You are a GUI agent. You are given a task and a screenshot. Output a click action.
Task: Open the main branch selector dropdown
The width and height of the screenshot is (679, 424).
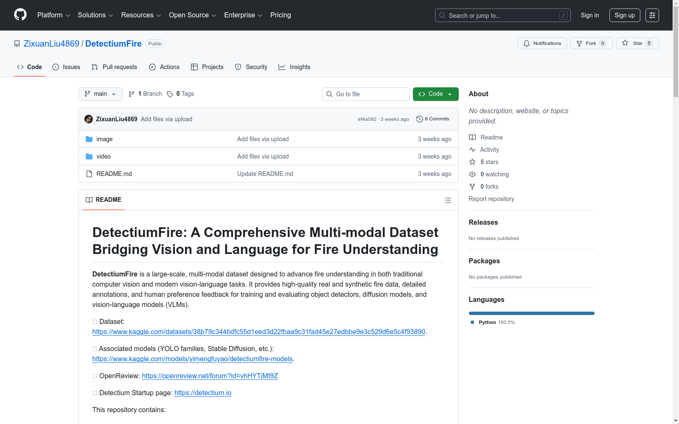tap(101, 94)
